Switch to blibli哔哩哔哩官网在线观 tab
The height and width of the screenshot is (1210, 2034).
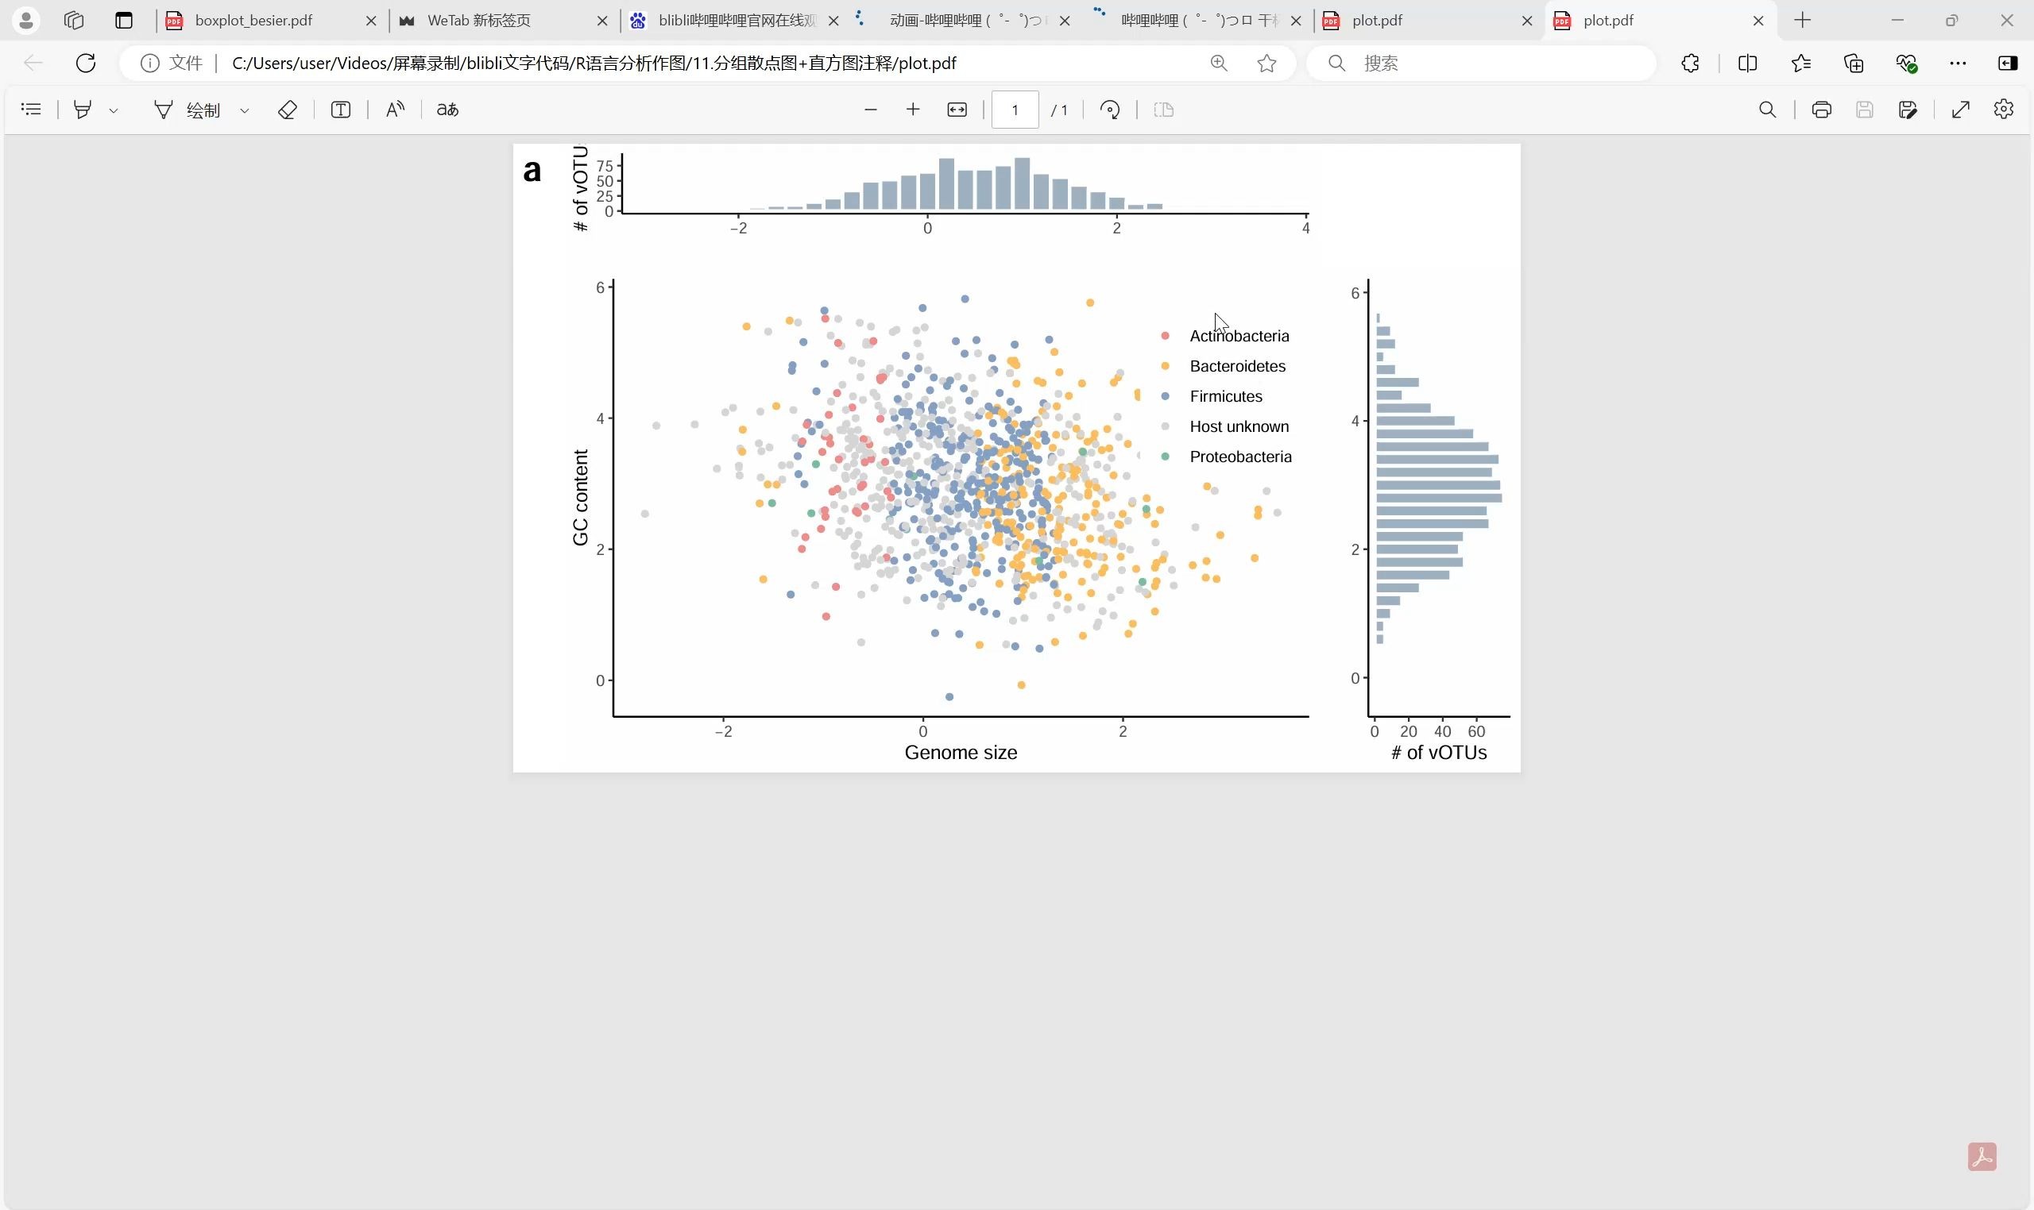coord(736,21)
